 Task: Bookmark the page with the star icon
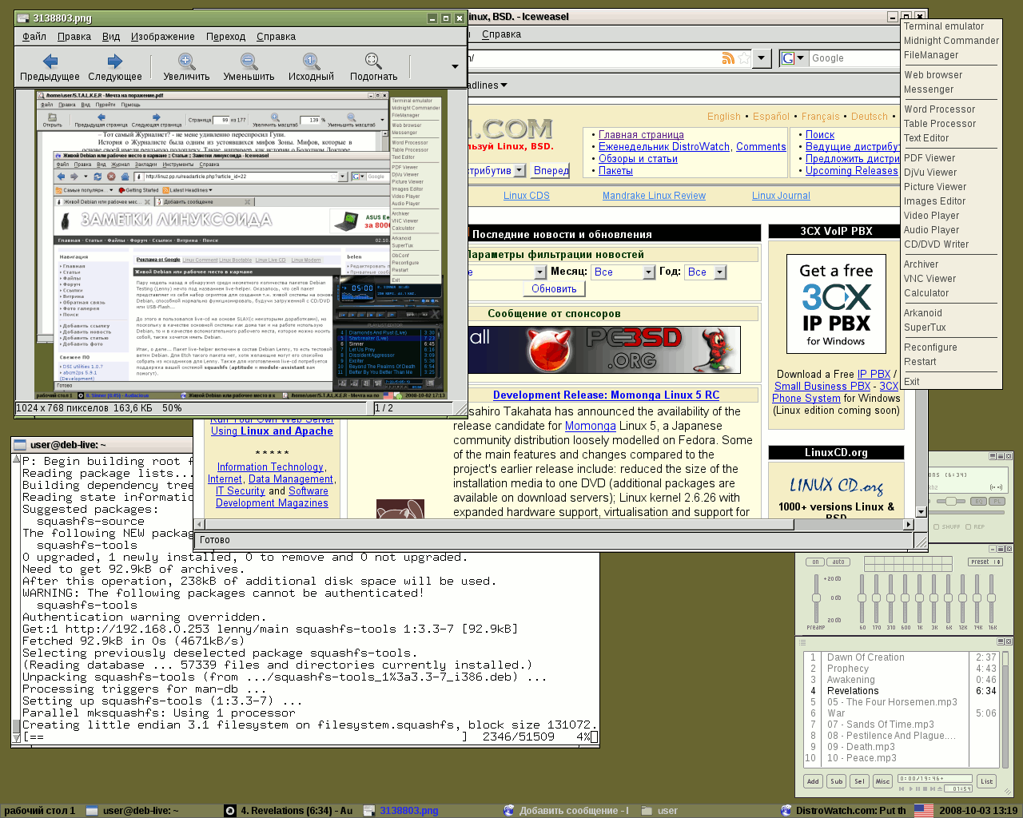tap(744, 58)
